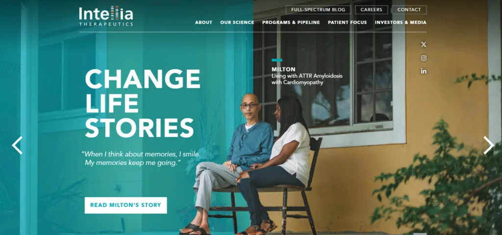This screenshot has width=502, height=235.
Task: Click the quote about memories
Action: [x=141, y=158]
